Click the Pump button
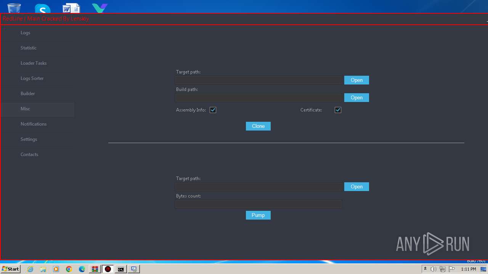The image size is (488, 274). (258, 215)
